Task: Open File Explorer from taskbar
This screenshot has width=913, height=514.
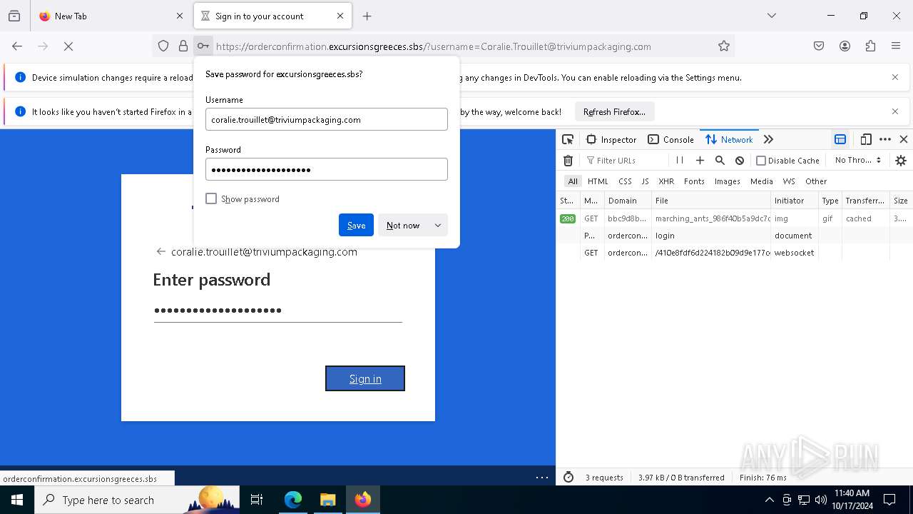Action: [328, 500]
